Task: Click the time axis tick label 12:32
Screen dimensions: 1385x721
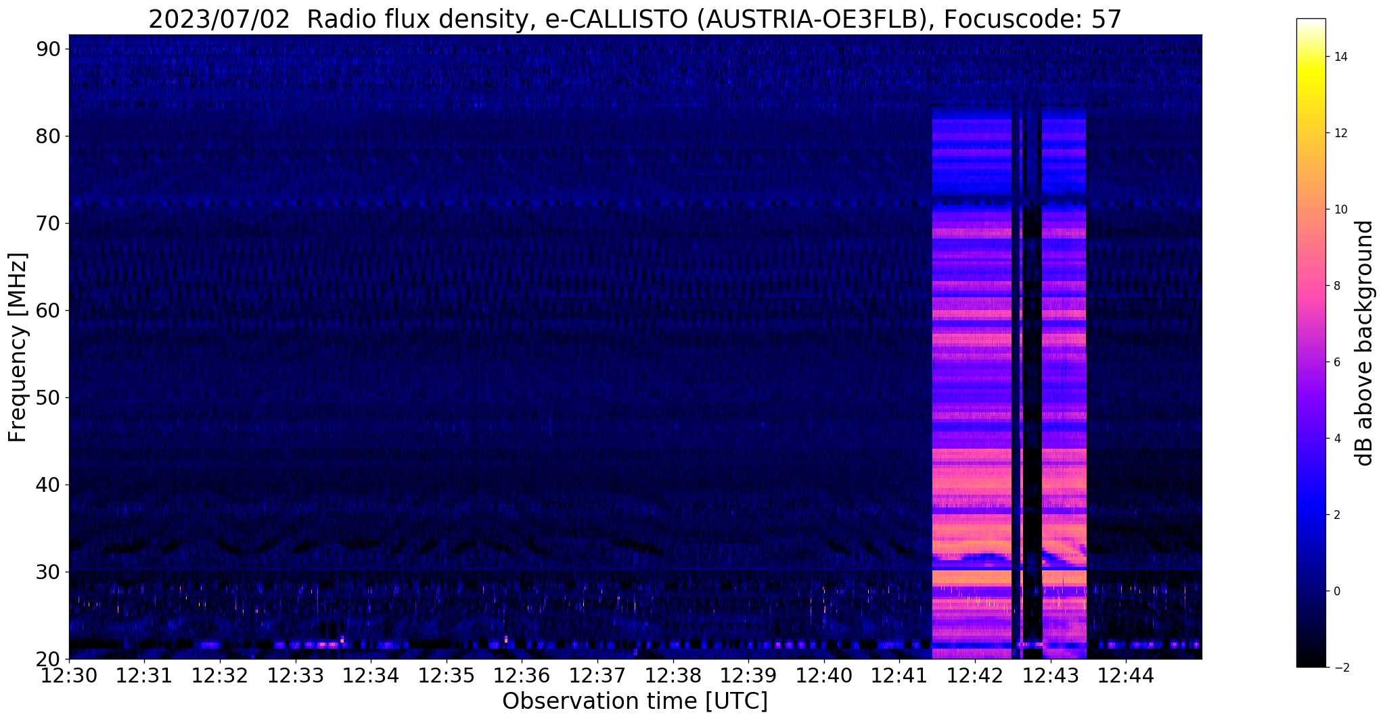Action: (220, 676)
